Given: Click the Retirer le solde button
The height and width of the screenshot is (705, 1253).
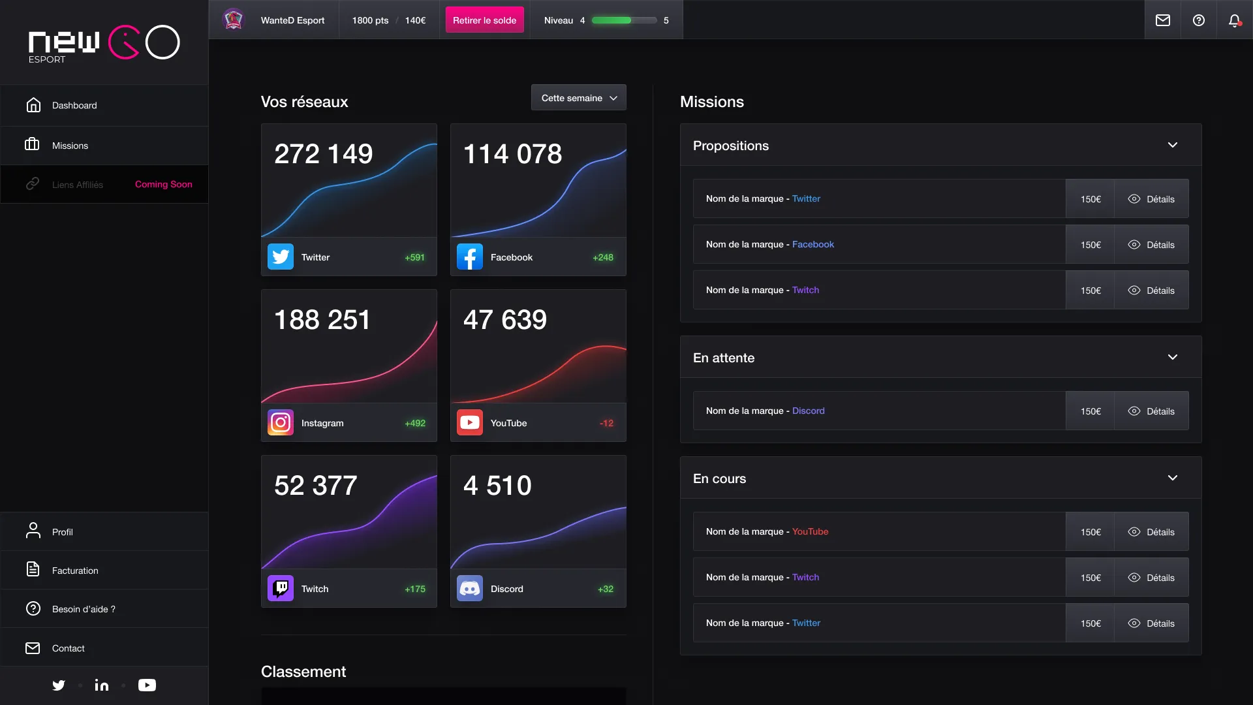Looking at the screenshot, I should [x=484, y=20].
